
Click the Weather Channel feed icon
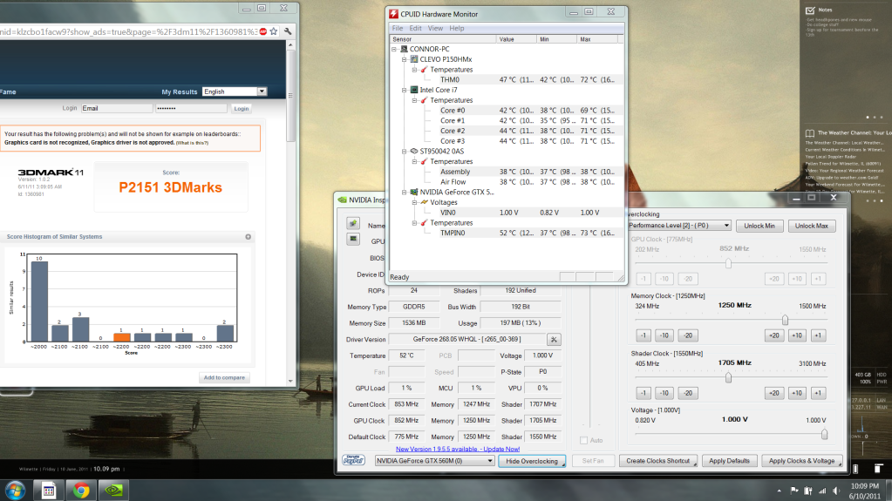coord(809,133)
